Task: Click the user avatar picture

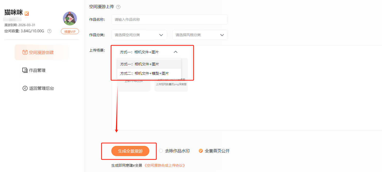Action: 70,18
